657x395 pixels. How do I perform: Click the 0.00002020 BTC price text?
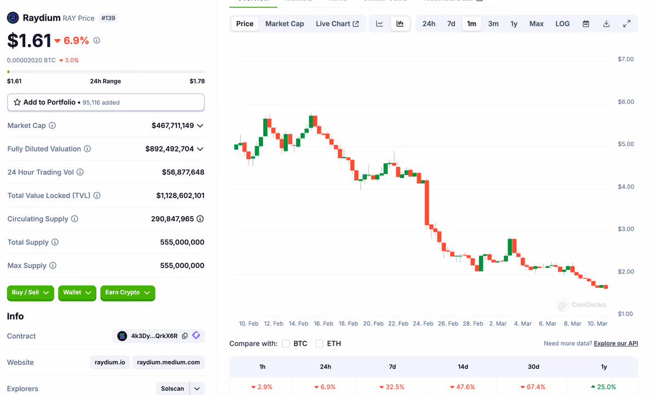[31, 60]
